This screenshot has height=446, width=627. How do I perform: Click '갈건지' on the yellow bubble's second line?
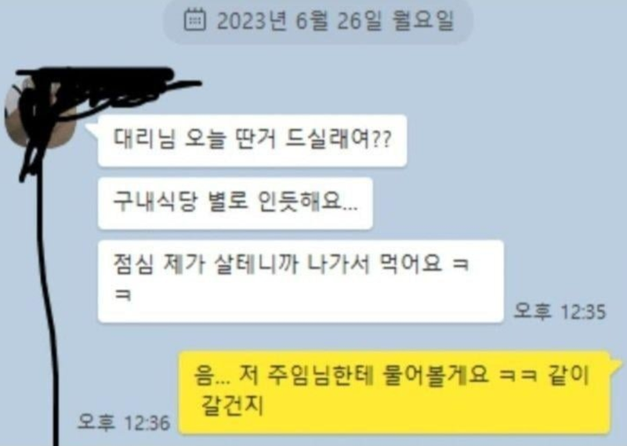[x=232, y=405]
